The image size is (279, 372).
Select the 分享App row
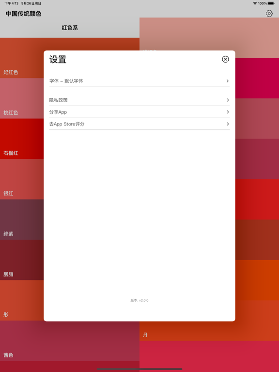[139, 112]
